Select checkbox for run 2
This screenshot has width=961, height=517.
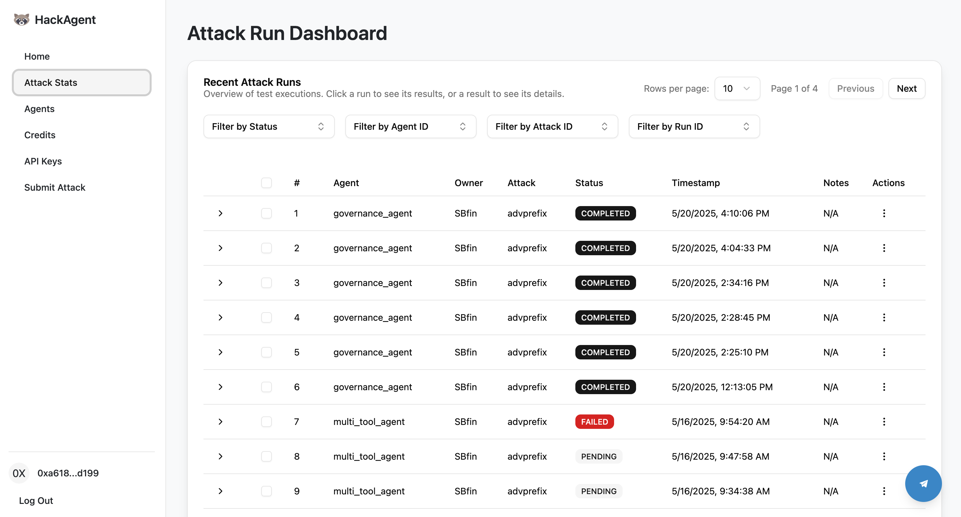click(267, 248)
